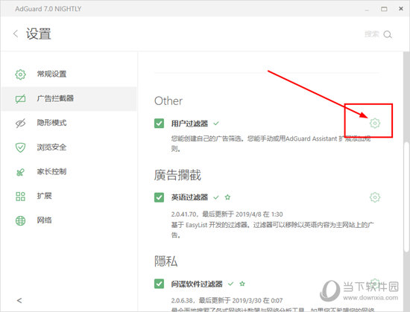Click the 2019/3/30 update date line
410x312 pixels.
pos(227,301)
